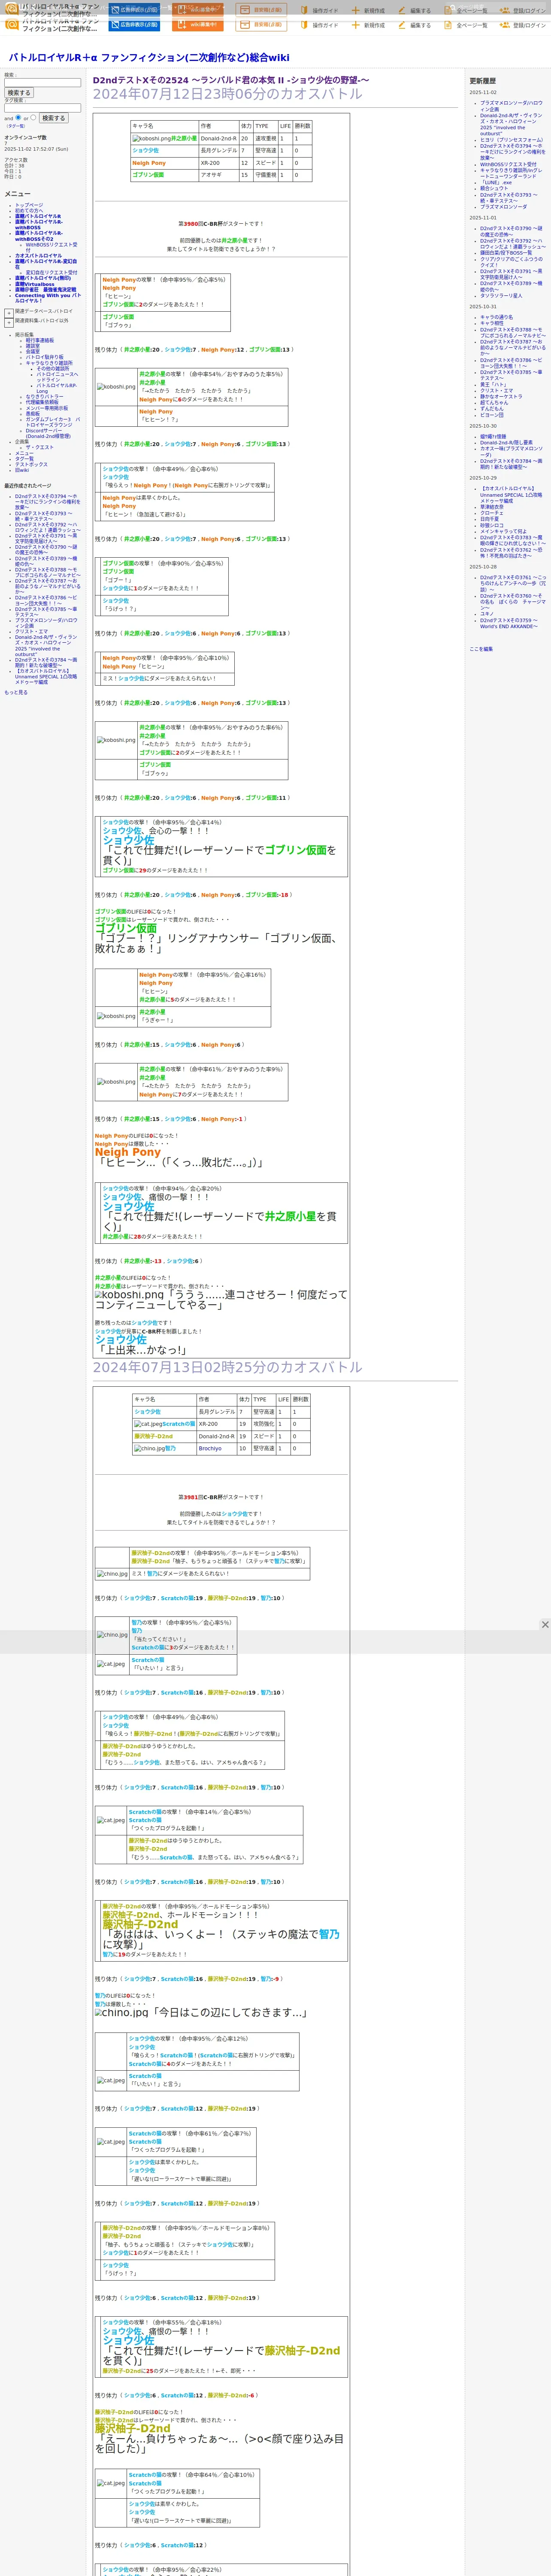The height and width of the screenshot is (2576, 551).
Task: Open テストボックス link
Action: (x=31, y=464)
